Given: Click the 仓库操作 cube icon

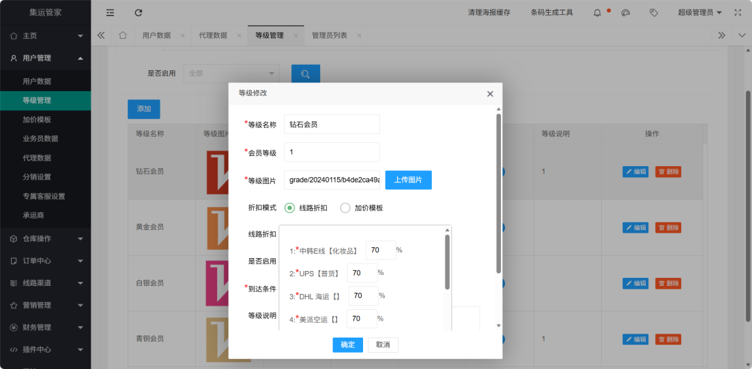Looking at the screenshot, I should pos(14,239).
